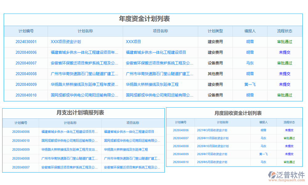Select plan 2020040010 in annual fund list
The width and height of the screenshot is (308, 185).
click(26, 95)
